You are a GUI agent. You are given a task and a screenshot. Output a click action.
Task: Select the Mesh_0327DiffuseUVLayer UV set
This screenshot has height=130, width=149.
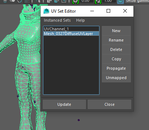click(x=71, y=34)
